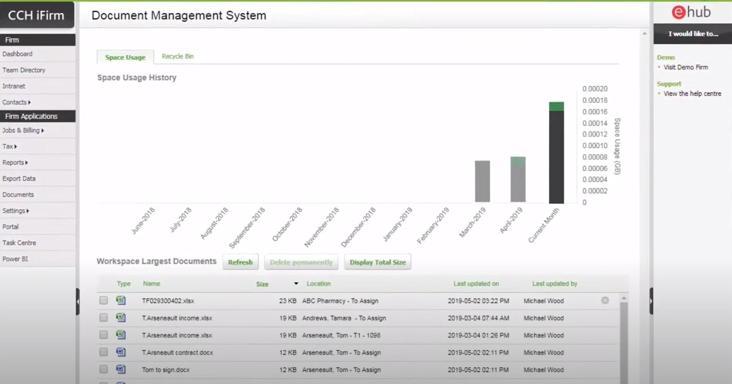Image resolution: width=732 pixels, height=384 pixels.
Task: Open the Visit Demo Firm link
Action: click(685, 67)
